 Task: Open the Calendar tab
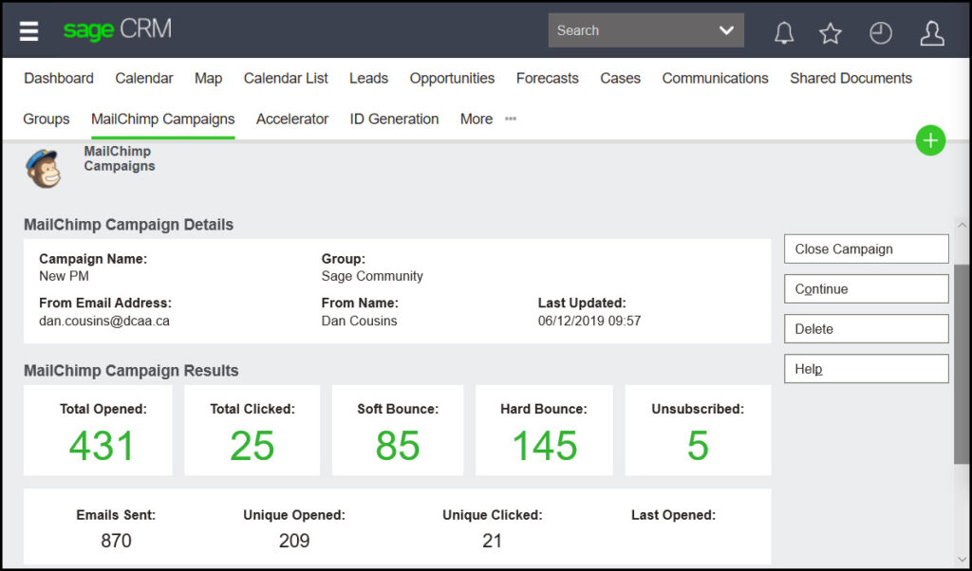pos(144,78)
